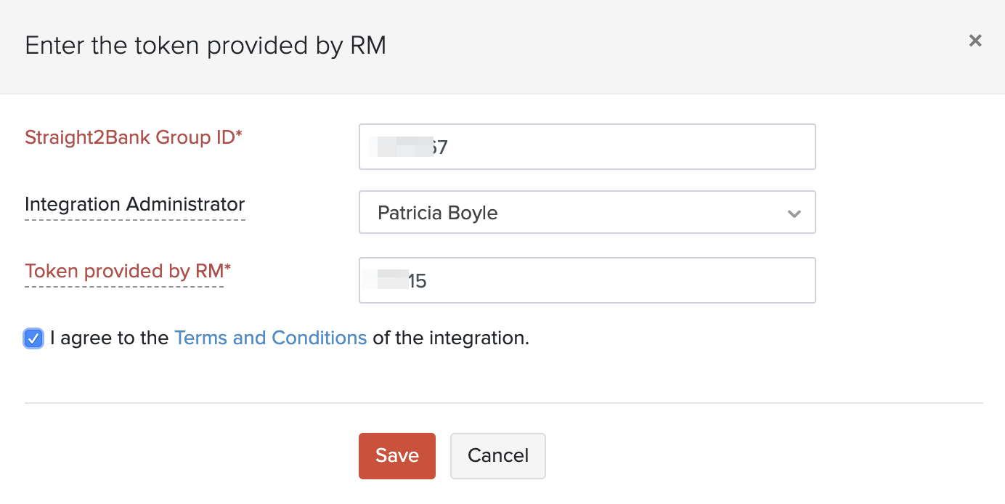The image size is (1005, 504).
Task: Select the Patricia Boyle value in the dropdown
Action: pyautogui.click(x=438, y=214)
